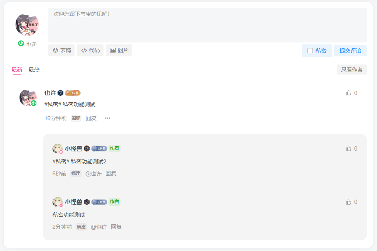Click thumbs-up on the 2分钟前 reply
The width and height of the screenshot is (377, 251).
click(x=348, y=202)
